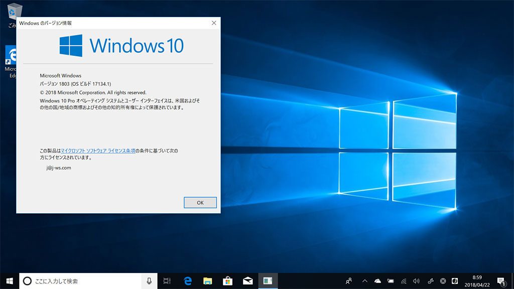Open the マイクロソフト ソフトウェア ライセンス条項 link
This screenshot has height=289, width=514.
pyautogui.click(x=98, y=151)
